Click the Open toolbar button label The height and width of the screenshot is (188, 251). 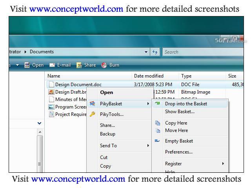[38, 65]
